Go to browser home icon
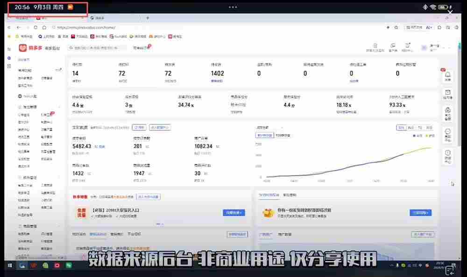The height and width of the screenshot is (277, 467). tap(44, 27)
